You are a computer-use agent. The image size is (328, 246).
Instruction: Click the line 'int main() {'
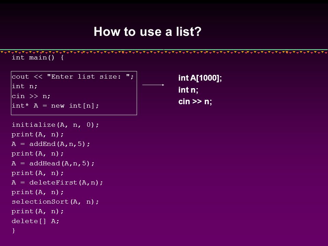pyautogui.click(x=38, y=57)
